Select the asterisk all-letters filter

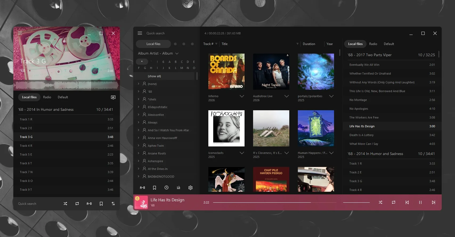click(x=142, y=62)
